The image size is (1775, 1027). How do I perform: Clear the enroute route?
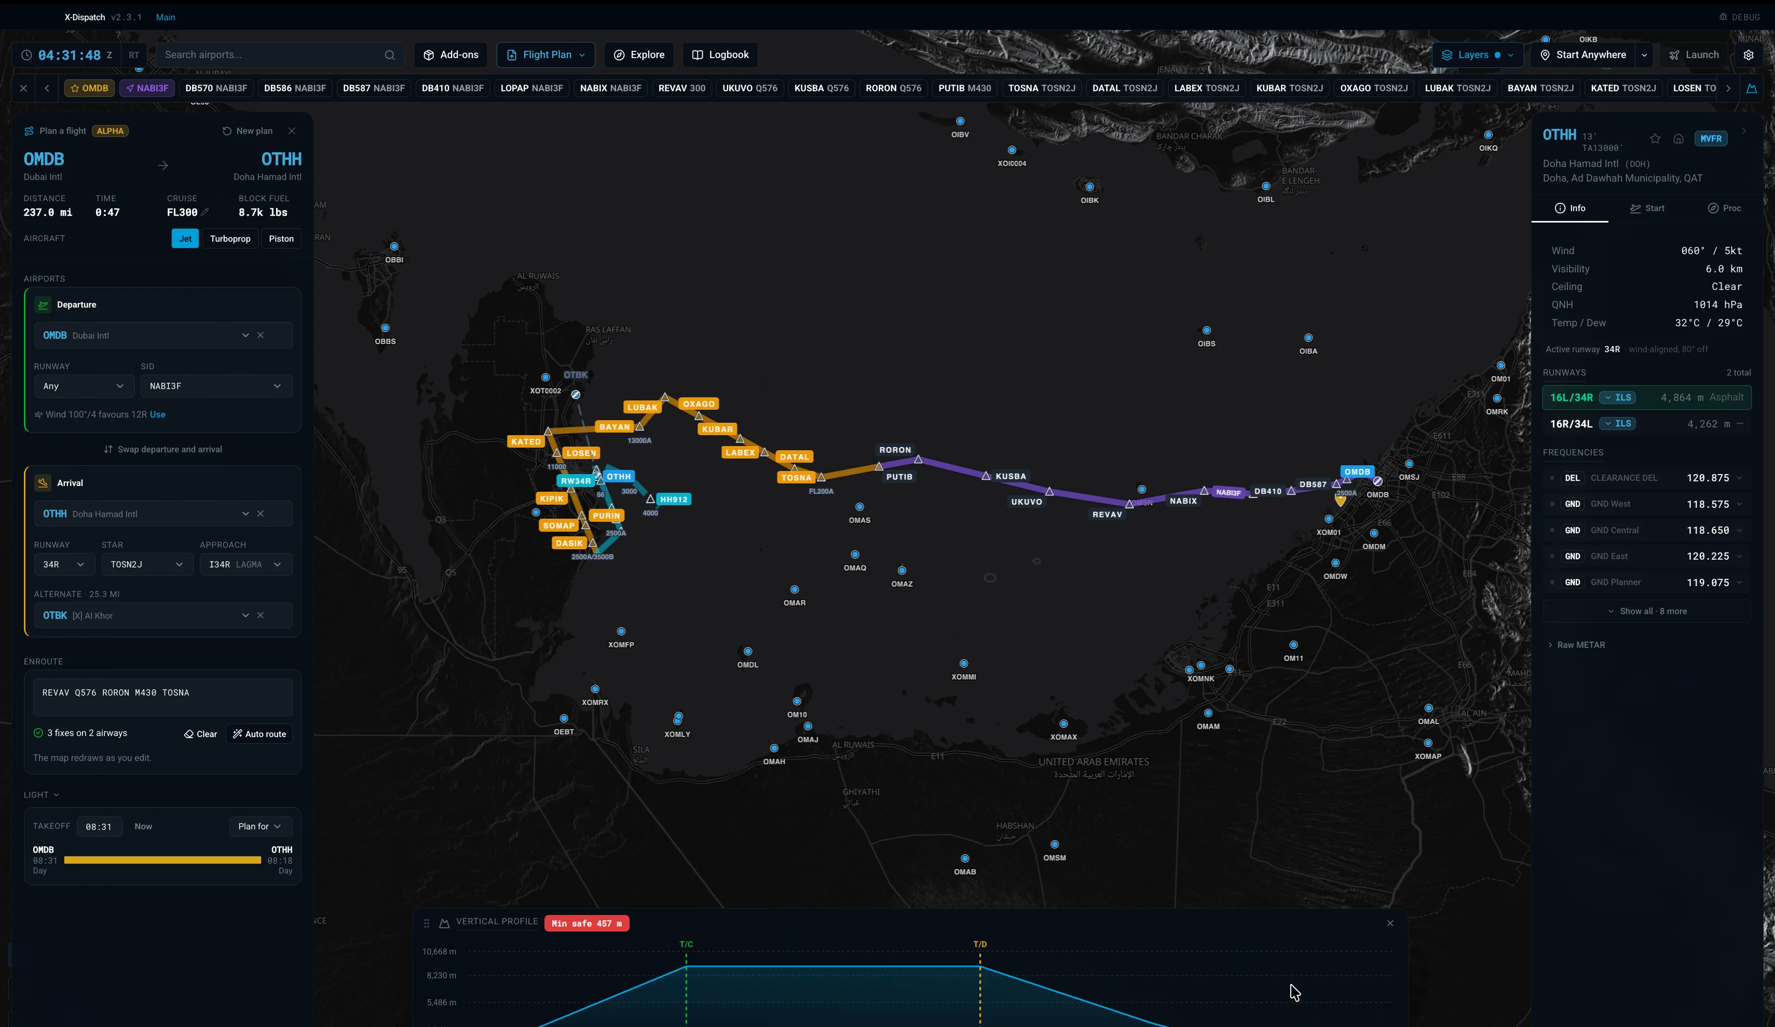point(201,733)
